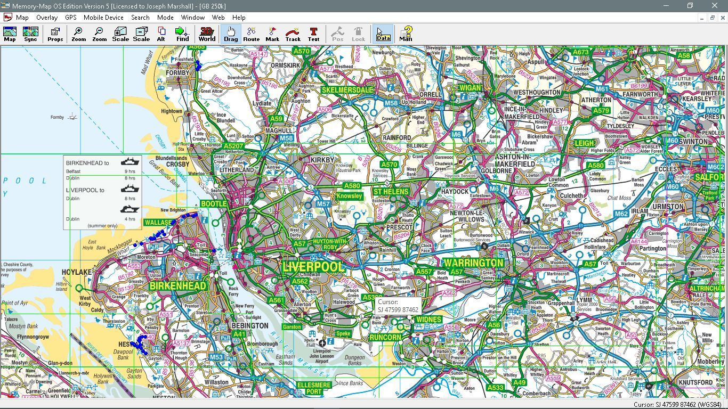Open the Map menu

click(x=22, y=18)
